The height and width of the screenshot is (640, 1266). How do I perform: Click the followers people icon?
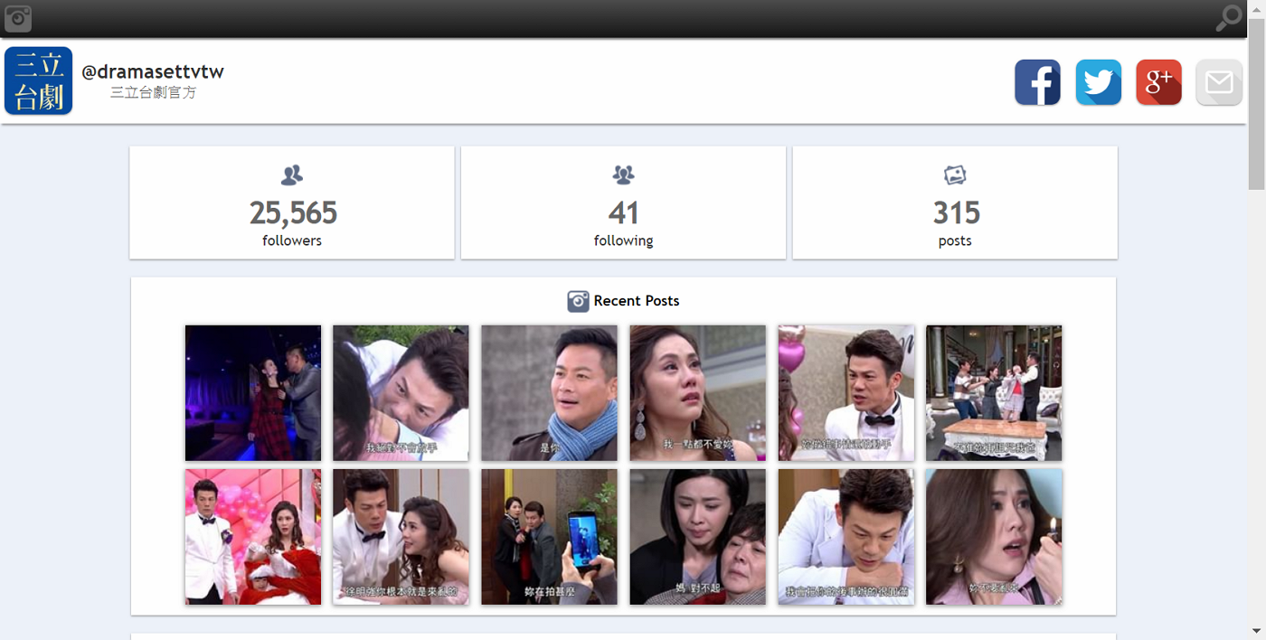click(x=292, y=174)
